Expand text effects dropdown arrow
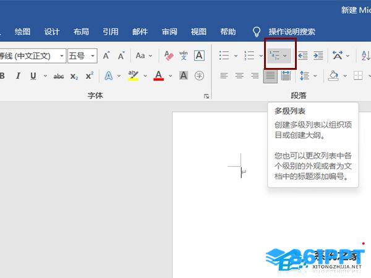This screenshot has width=371, height=278. click(119, 76)
